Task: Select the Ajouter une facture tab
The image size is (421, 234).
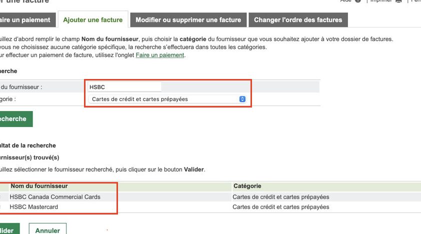Action: click(92, 20)
